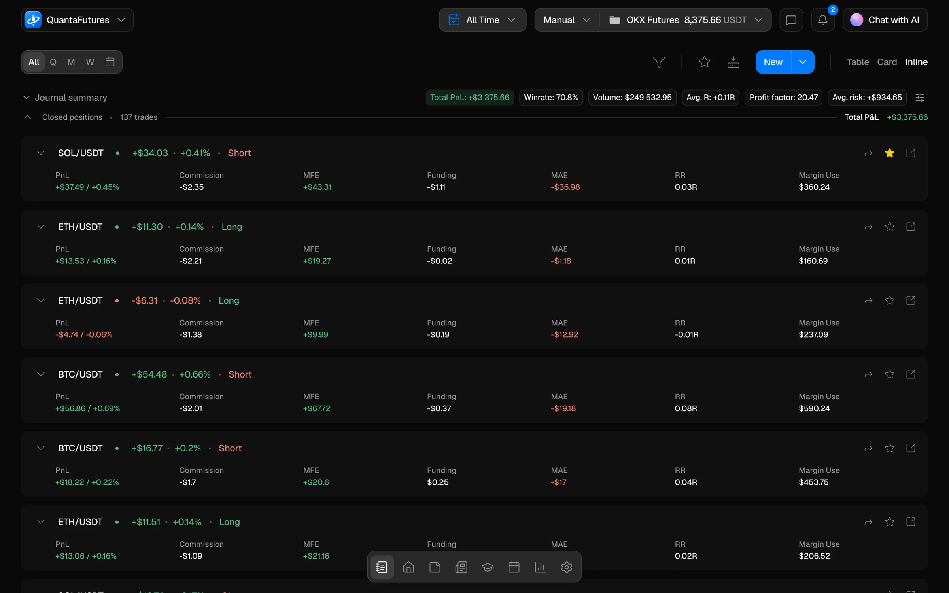The width and height of the screenshot is (949, 593).
Task: Open the QuantaFutures workspace dropdown
Action: coord(77,20)
